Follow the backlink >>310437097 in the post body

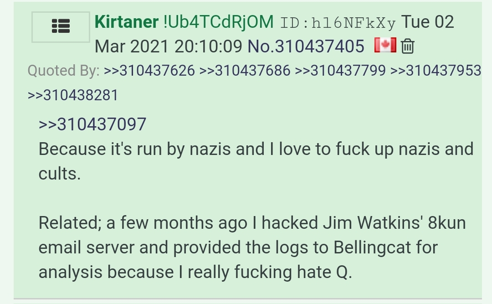(x=92, y=124)
